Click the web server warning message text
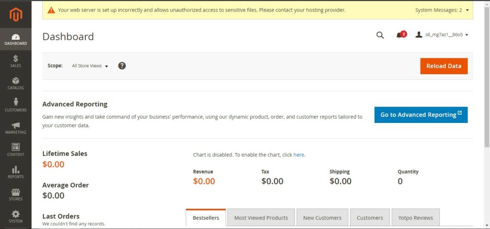 point(202,10)
